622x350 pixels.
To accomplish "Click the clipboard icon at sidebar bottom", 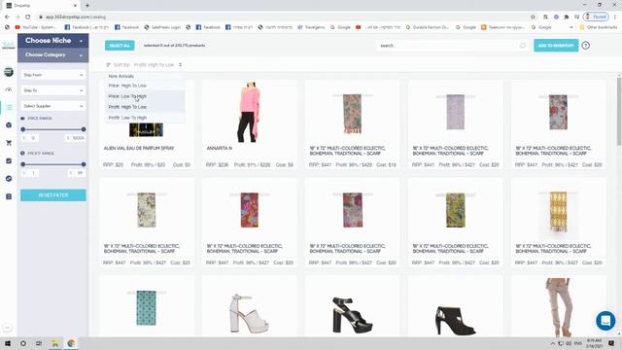I will tap(9, 196).
